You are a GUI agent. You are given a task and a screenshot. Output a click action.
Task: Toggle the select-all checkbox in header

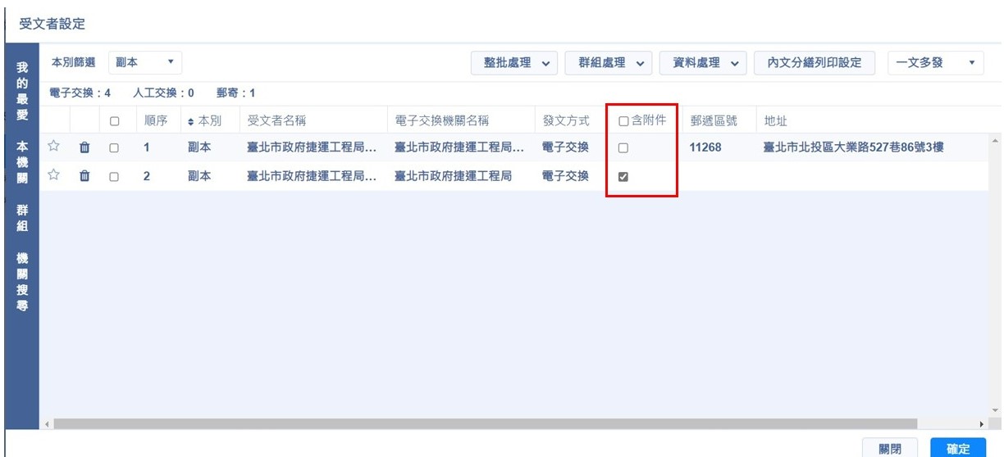114,121
